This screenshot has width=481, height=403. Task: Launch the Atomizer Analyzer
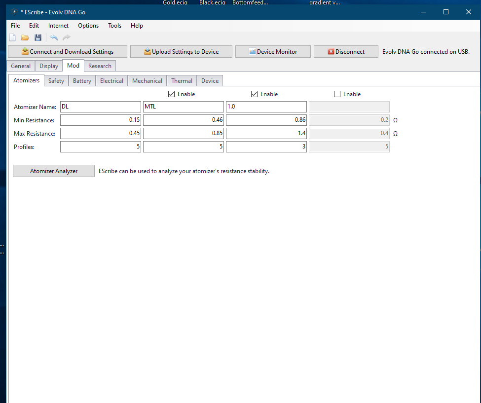point(54,171)
